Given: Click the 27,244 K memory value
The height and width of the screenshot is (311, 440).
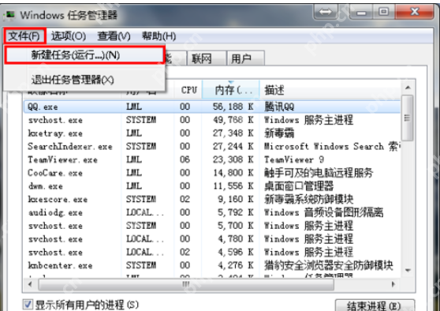Looking at the screenshot, I should [x=233, y=146].
